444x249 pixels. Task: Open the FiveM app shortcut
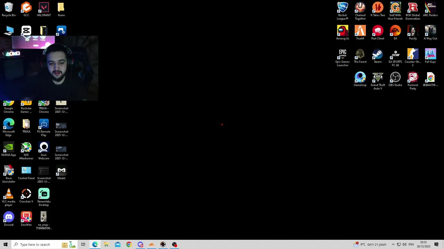(x=360, y=33)
